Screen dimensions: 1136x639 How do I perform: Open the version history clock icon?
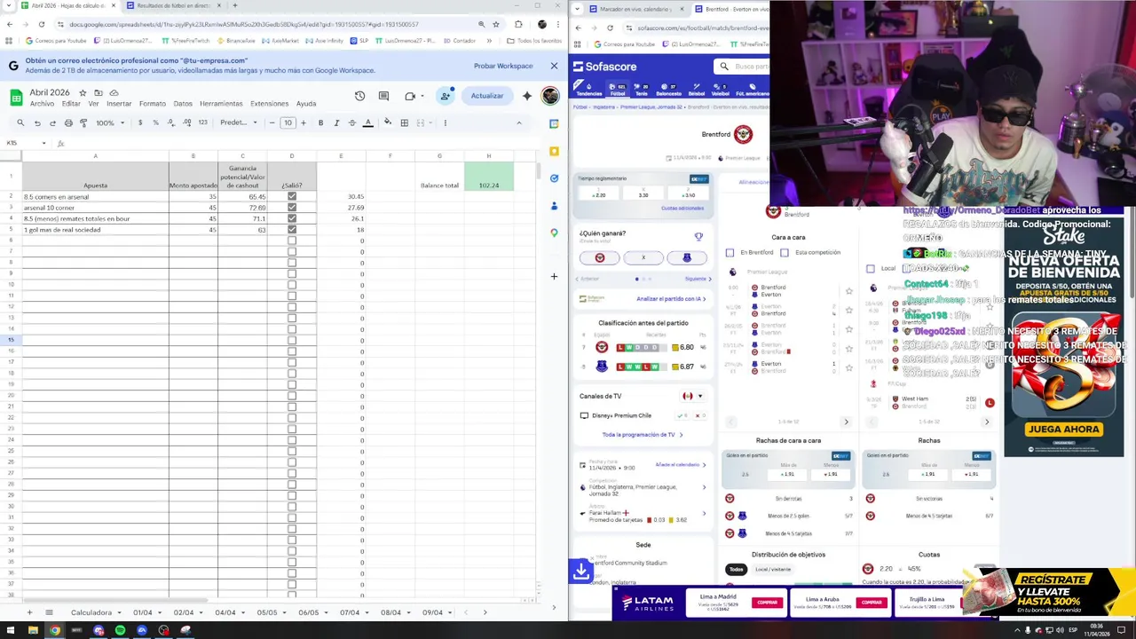(359, 96)
